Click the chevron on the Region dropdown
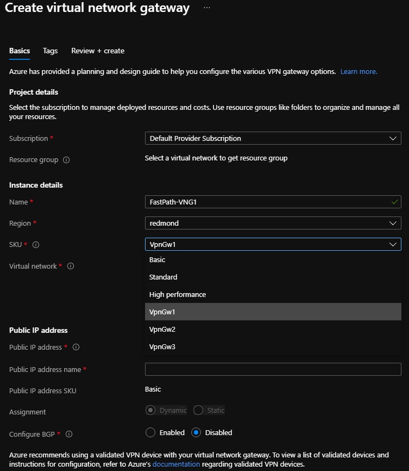 pos(393,223)
